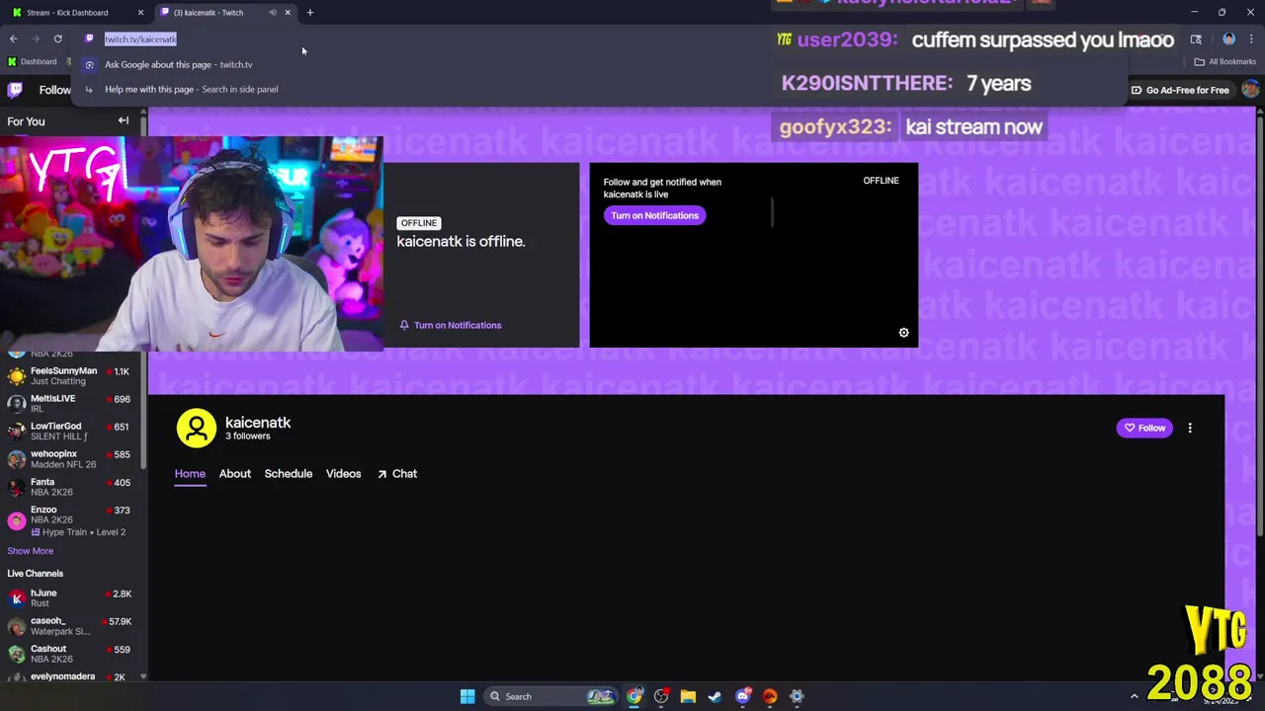Screen dimensions: 1265x711
Task: Open Steam from the taskbar
Action: point(715,696)
